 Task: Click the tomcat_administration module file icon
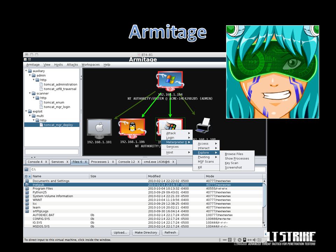[41, 84]
